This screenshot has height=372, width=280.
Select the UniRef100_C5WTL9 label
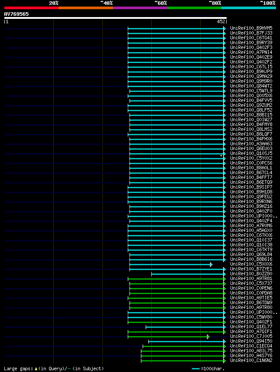251,91
